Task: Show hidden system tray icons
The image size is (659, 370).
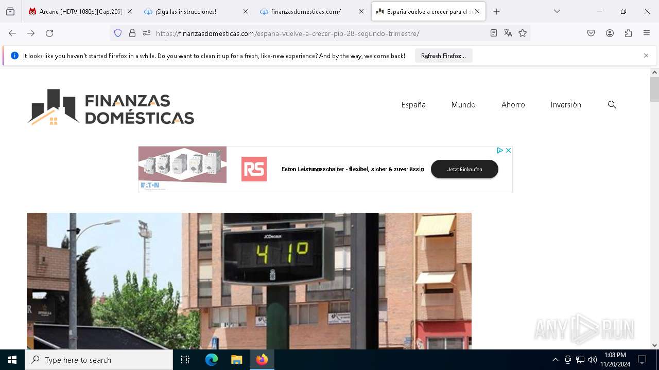Action: [x=555, y=360]
